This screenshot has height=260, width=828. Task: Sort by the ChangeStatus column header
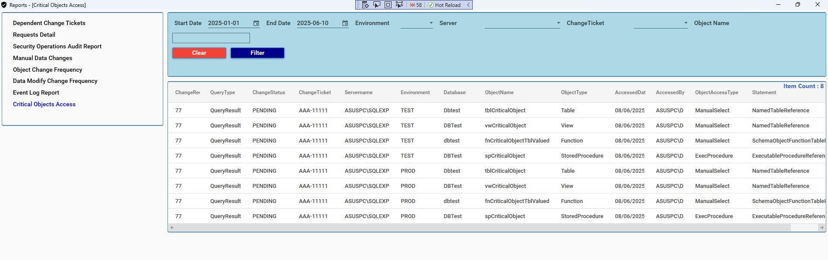tap(269, 92)
